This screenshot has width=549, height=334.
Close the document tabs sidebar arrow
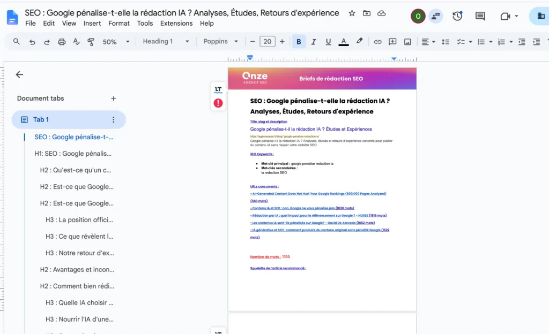click(x=20, y=74)
